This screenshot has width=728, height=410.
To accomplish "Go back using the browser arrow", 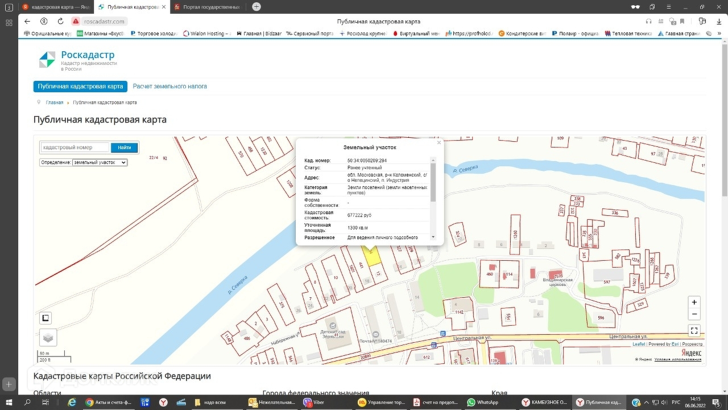I will pos(27,21).
